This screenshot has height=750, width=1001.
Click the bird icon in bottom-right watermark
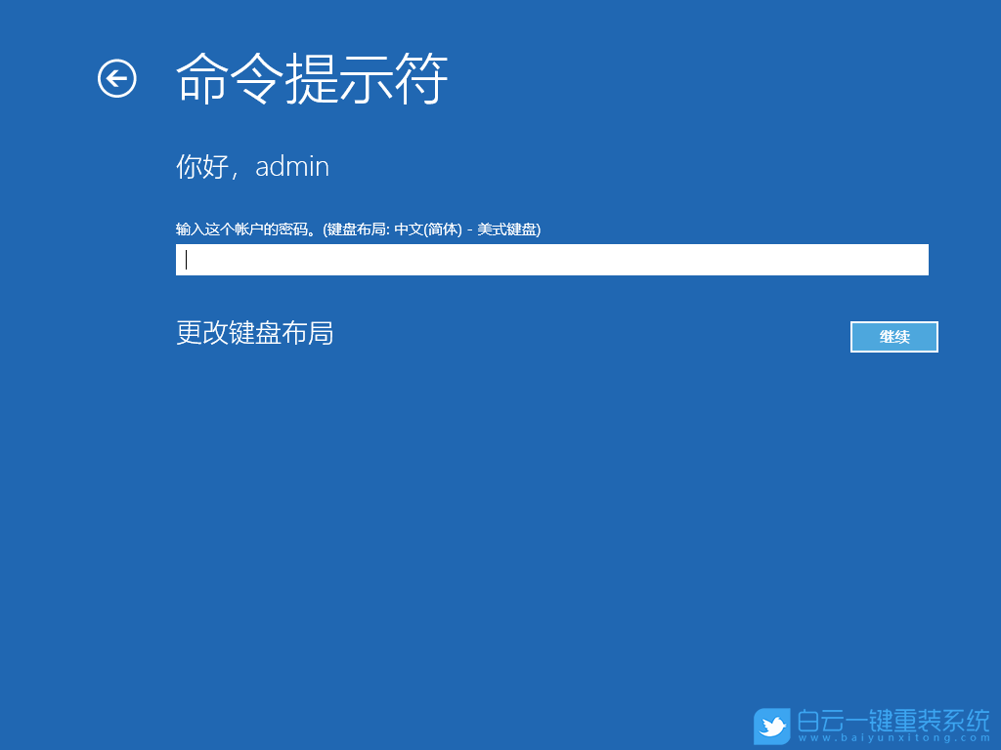(x=773, y=727)
